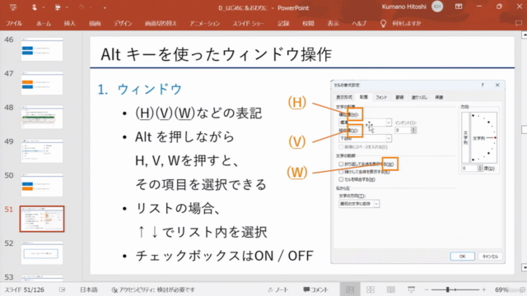Open the touch/mouse mode dropdown arrow
This screenshot has height=296, width=527.
(x=44, y=7)
